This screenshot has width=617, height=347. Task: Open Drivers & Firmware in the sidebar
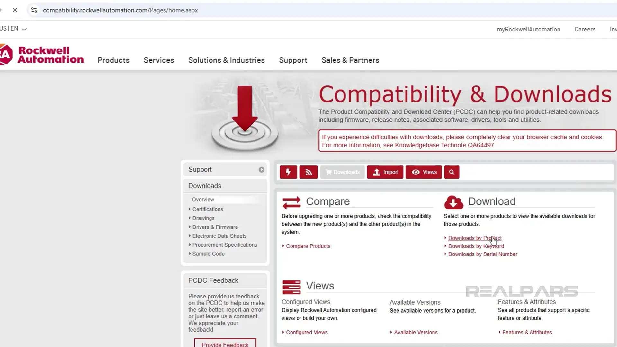click(215, 227)
